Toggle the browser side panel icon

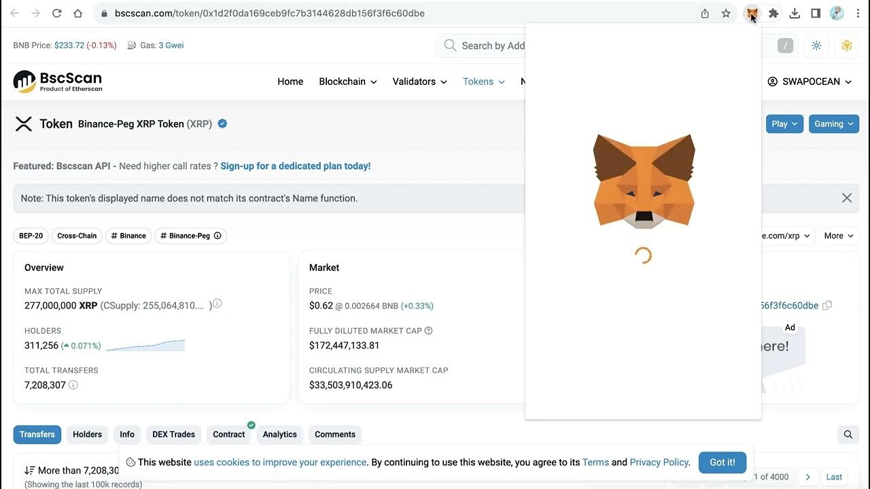pos(816,13)
